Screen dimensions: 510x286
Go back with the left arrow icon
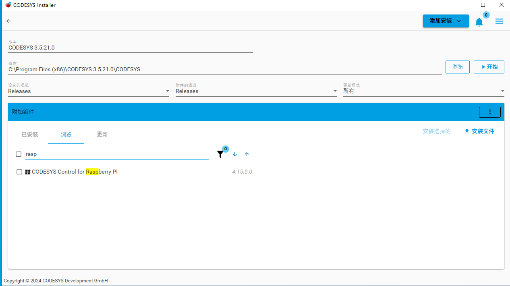tap(8, 21)
